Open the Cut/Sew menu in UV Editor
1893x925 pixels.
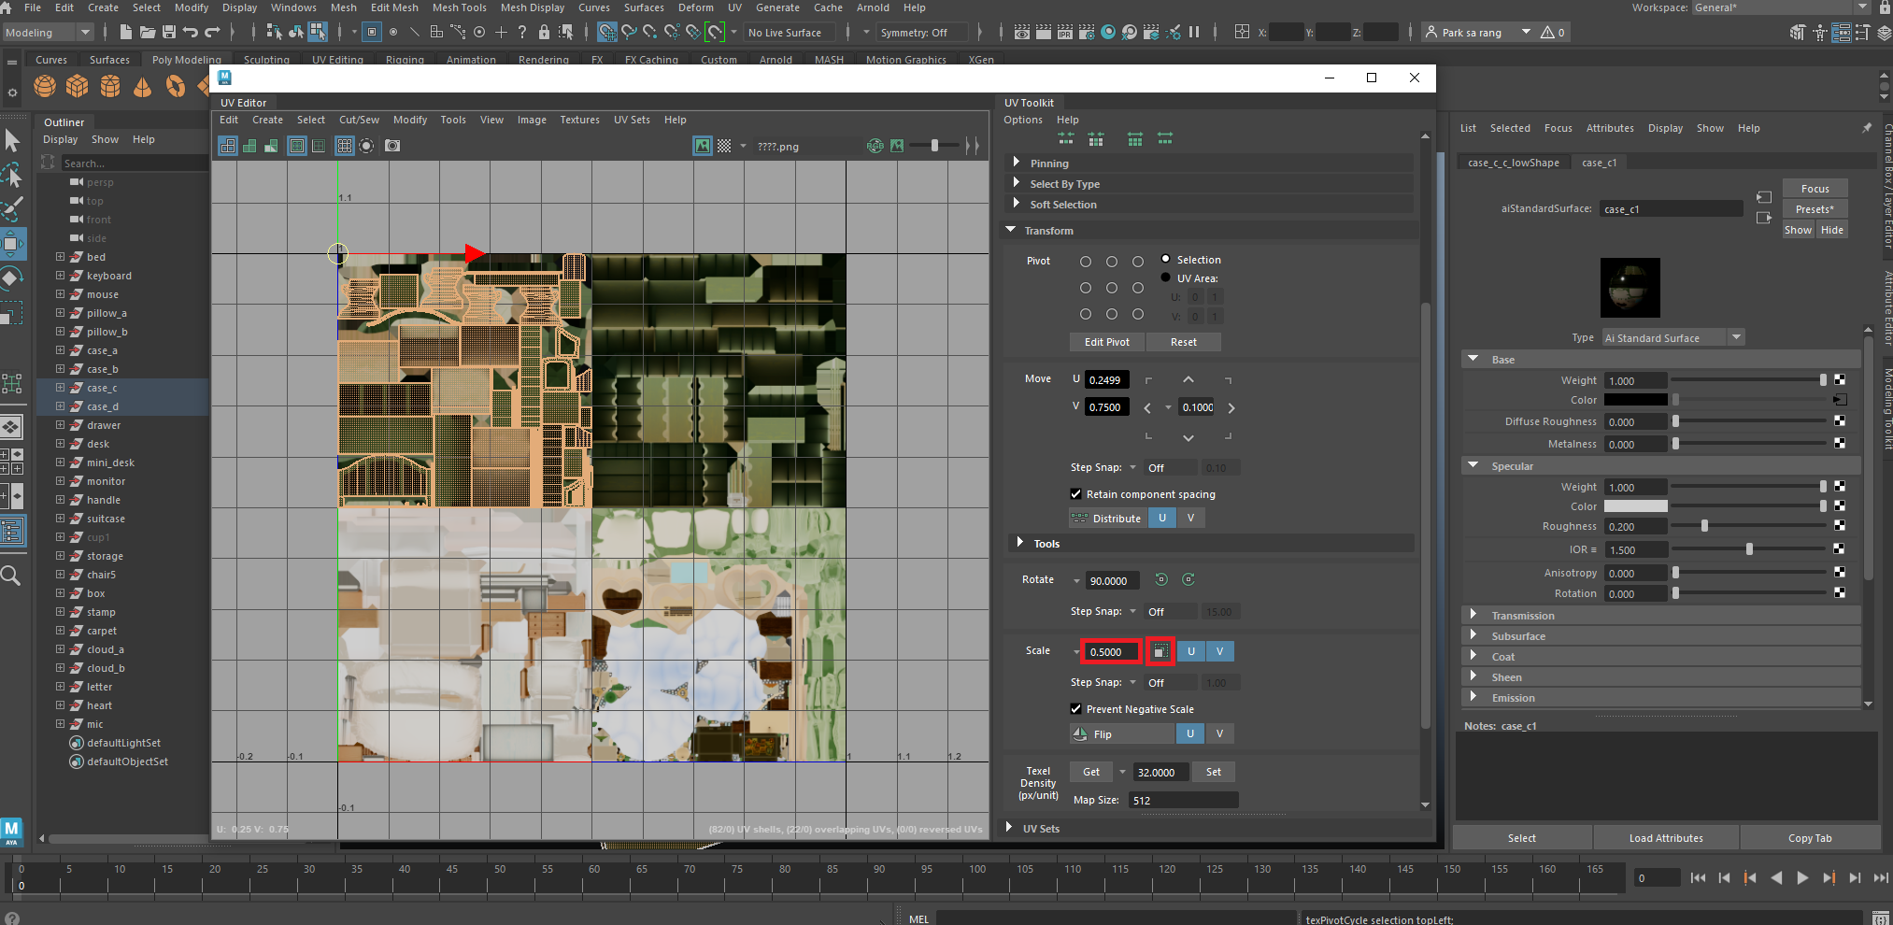[359, 120]
